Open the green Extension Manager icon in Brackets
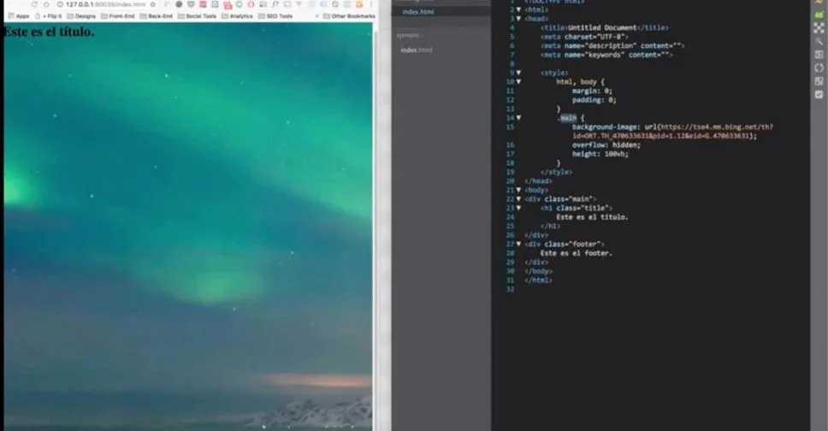This screenshot has height=431, width=828. [819, 15]
